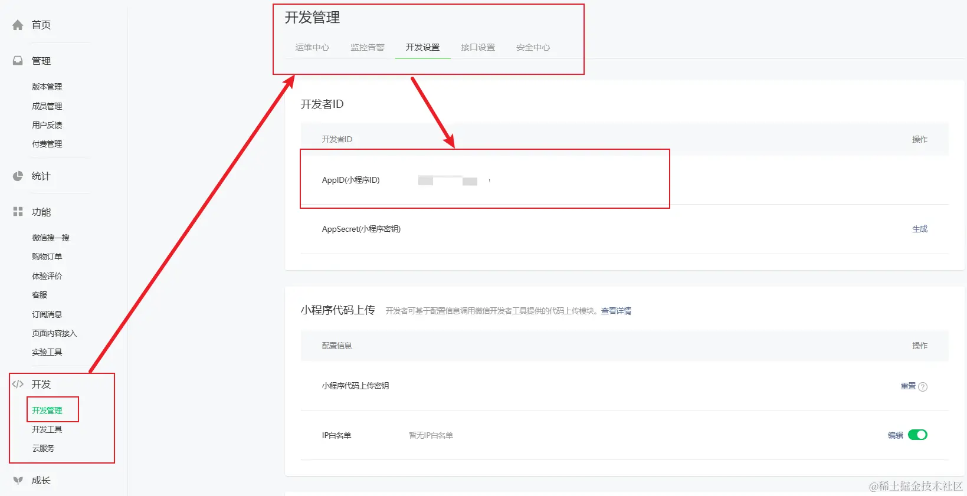Viewport: 967px width, 496px height.
Task: Click the grid icon beside 功能
Action: 18,212
